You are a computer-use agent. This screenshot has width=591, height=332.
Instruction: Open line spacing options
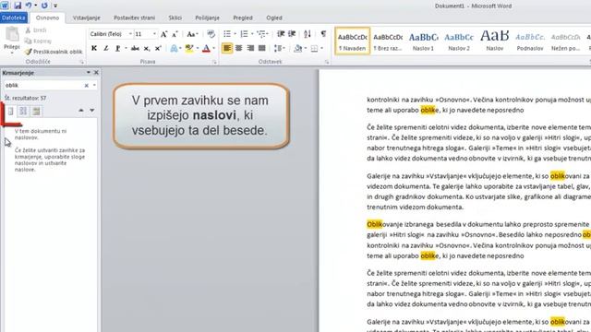pyautogui.click(x=278, y=48)
